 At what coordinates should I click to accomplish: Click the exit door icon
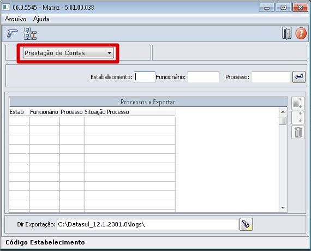pyautogui.click(x=286, y=33)
